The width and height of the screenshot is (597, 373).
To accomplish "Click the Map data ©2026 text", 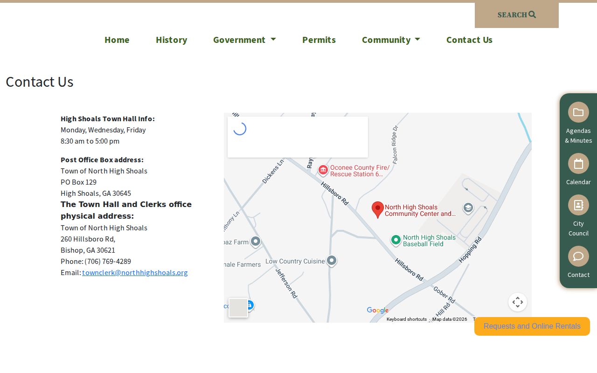I will pos(450,319).
